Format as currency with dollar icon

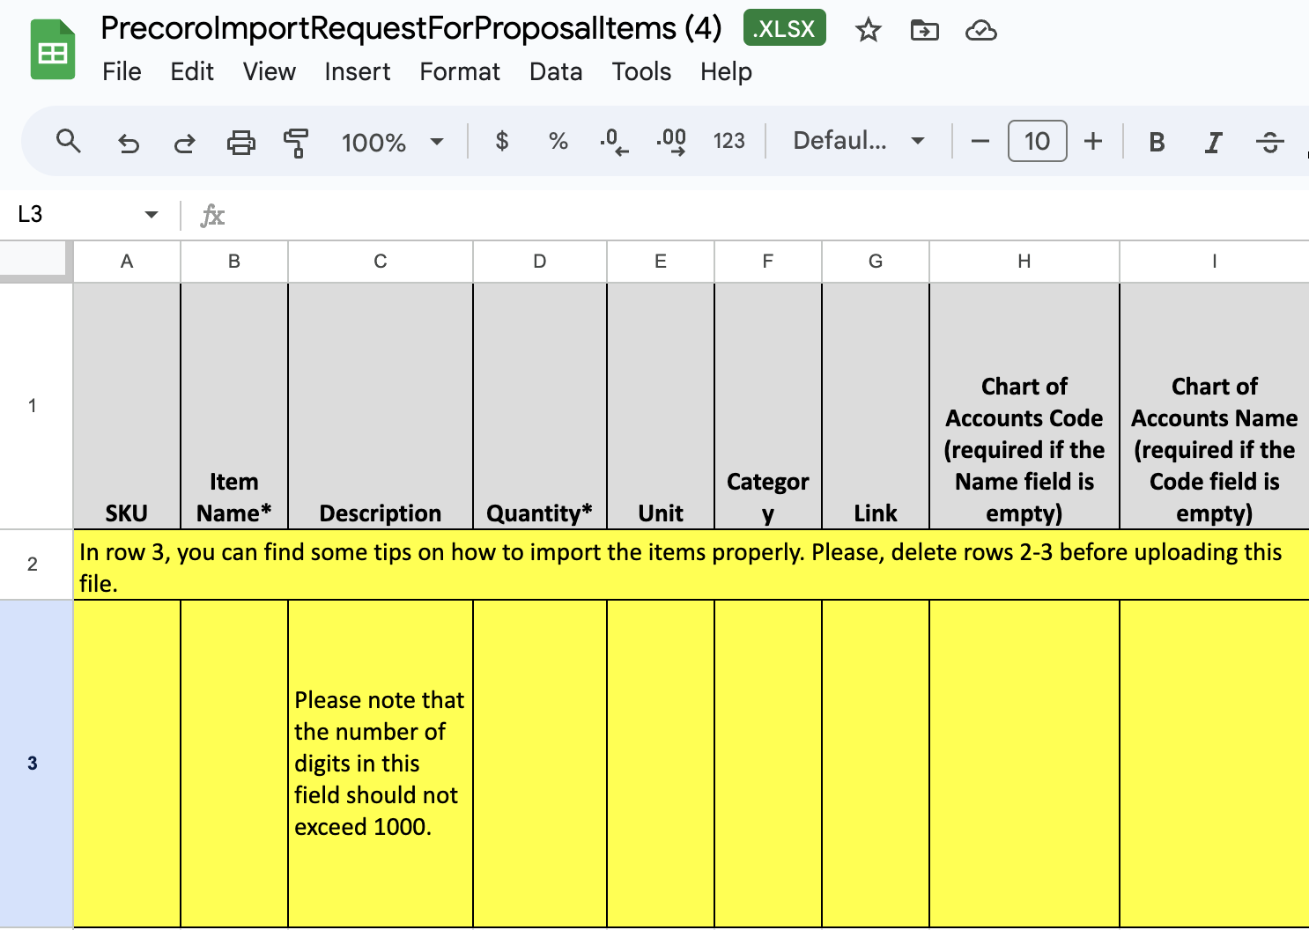(502, 141)
